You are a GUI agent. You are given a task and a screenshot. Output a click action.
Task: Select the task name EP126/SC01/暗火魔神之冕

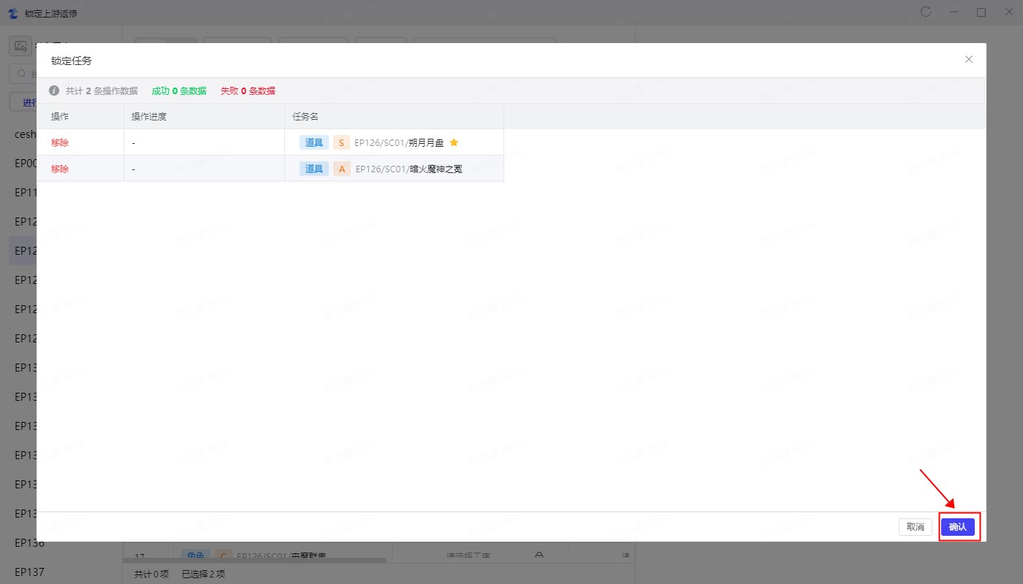[x=409, y=169]
